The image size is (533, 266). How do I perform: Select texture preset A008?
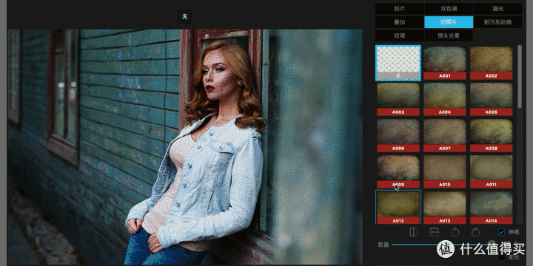click(492, 136)
